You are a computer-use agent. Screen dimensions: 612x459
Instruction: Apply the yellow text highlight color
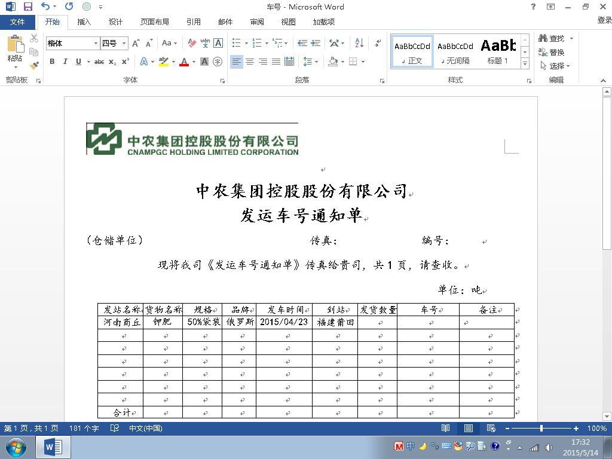tap(164, 62)
